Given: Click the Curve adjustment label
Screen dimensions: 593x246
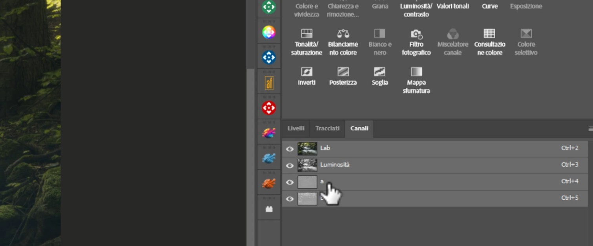Looking at the screenshot, I should 489,6.
